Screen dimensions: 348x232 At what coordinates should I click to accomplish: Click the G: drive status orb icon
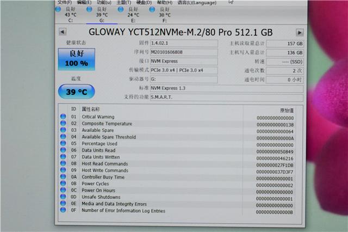click(89, 9)
